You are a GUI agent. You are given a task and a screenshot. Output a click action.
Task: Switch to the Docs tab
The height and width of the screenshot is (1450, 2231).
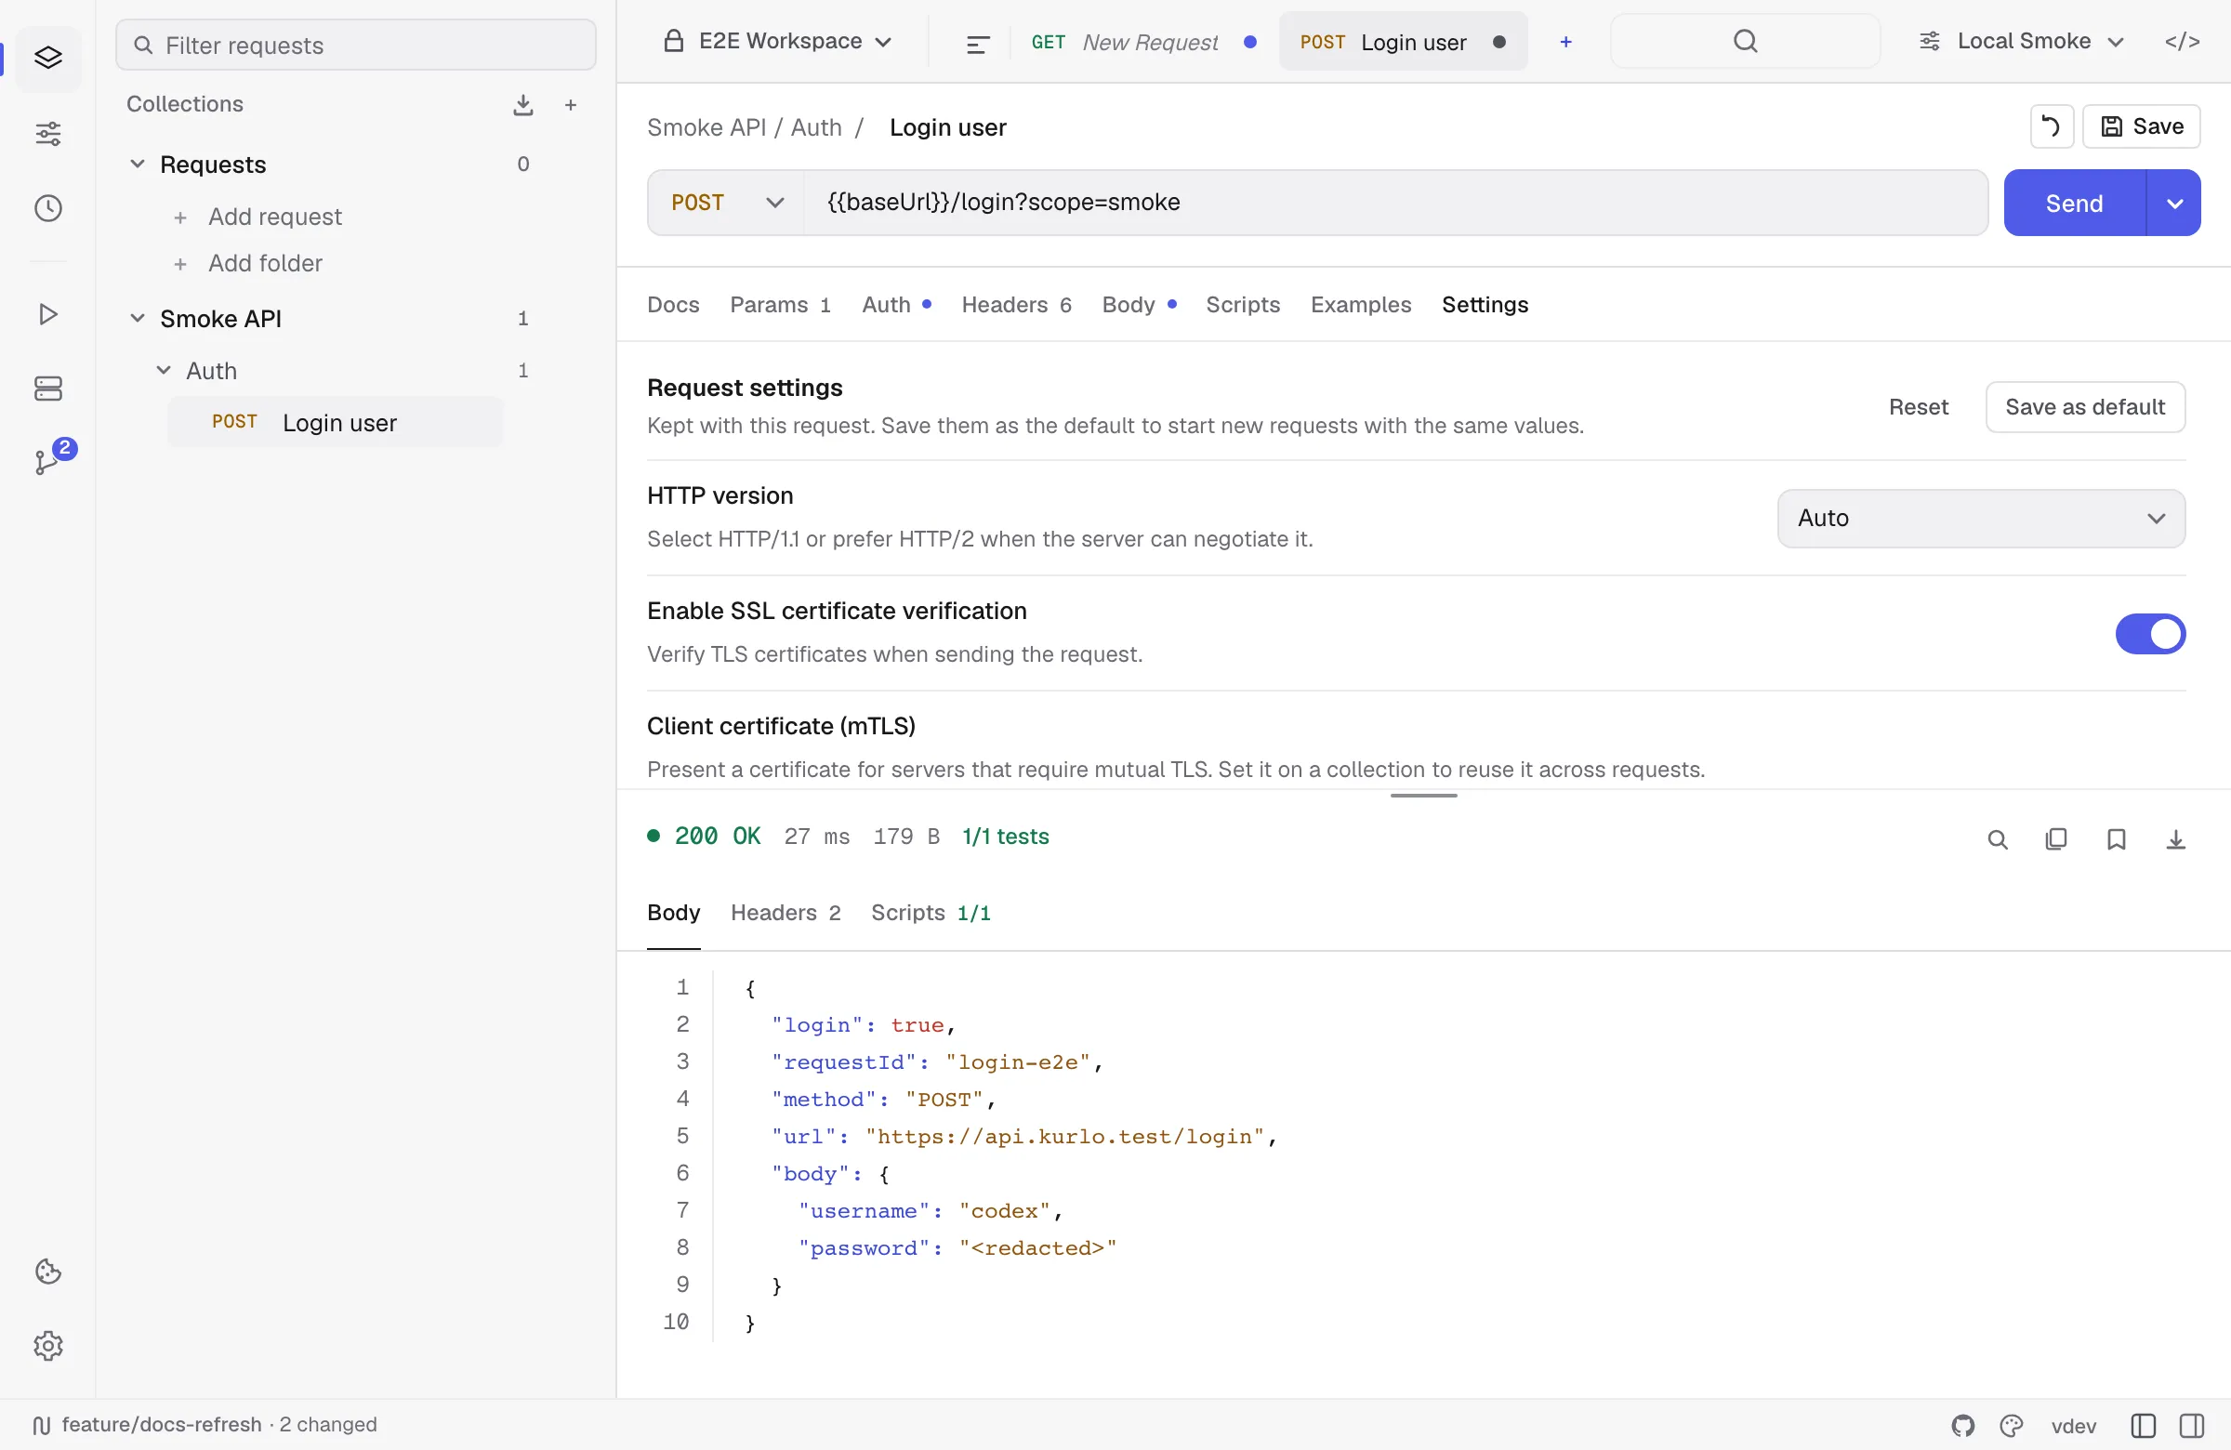click(673, 305)
